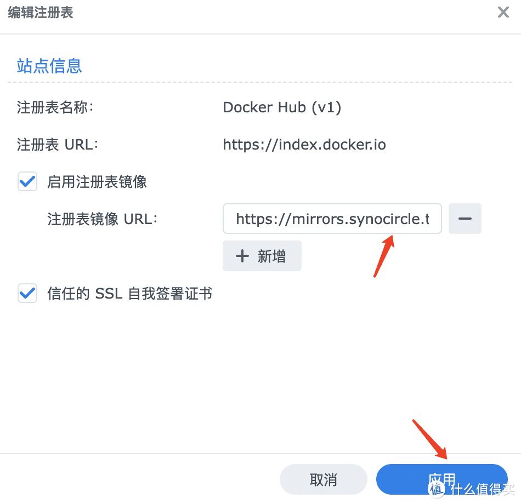The height and width of the screenshot is (504, 521).
Task: Cancel the dialog via the 取消 button
Action: pos(323,479)
